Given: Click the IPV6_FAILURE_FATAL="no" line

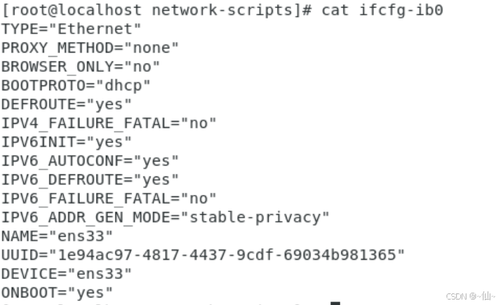Looking at the screenshot, I should point(109,198).
